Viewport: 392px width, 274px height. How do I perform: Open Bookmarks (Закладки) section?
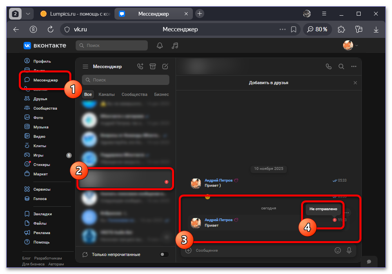click(38, 214)
